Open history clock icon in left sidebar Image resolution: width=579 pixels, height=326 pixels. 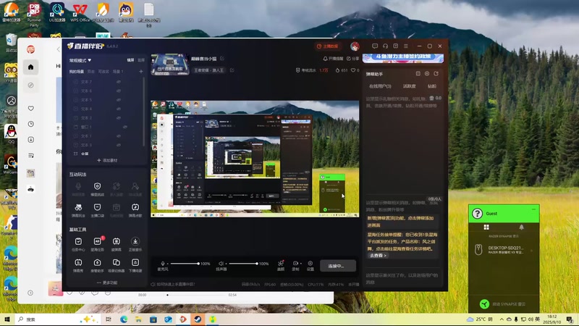30,124
